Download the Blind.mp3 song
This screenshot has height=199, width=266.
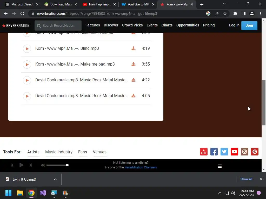(x=134, y=48)
